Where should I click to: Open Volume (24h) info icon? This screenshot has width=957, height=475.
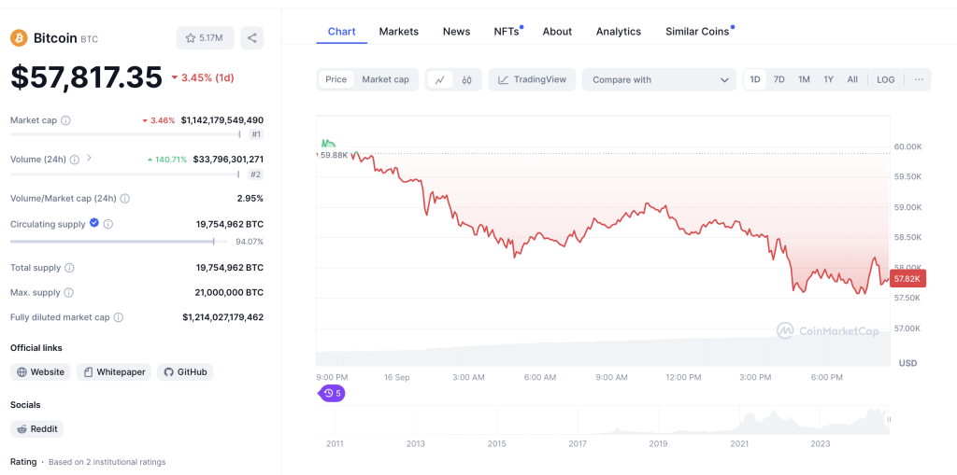(x=75, y=160)
